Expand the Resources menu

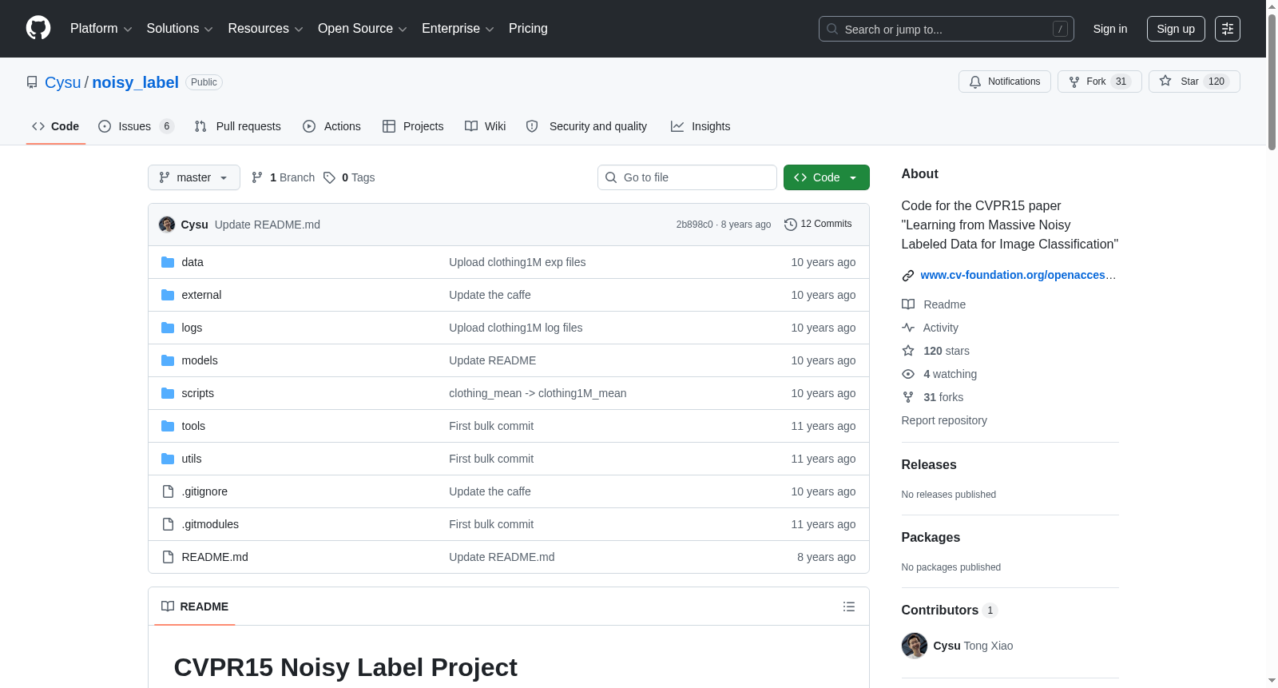(265, 29)
